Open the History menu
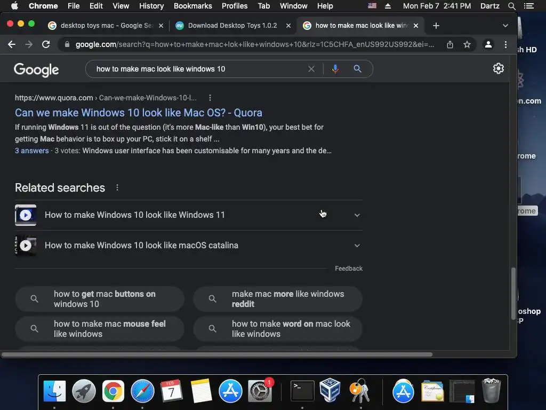Viewport: 546px width, 410px height. tap(151, 6)
